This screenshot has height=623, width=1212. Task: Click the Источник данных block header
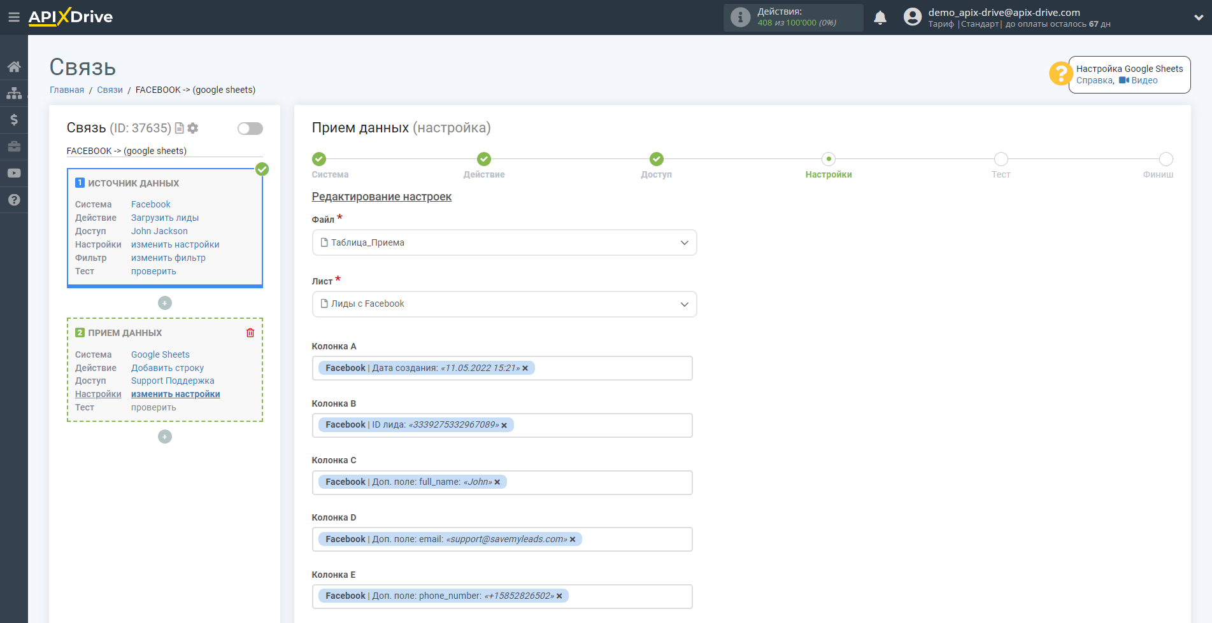pos(133,183)
